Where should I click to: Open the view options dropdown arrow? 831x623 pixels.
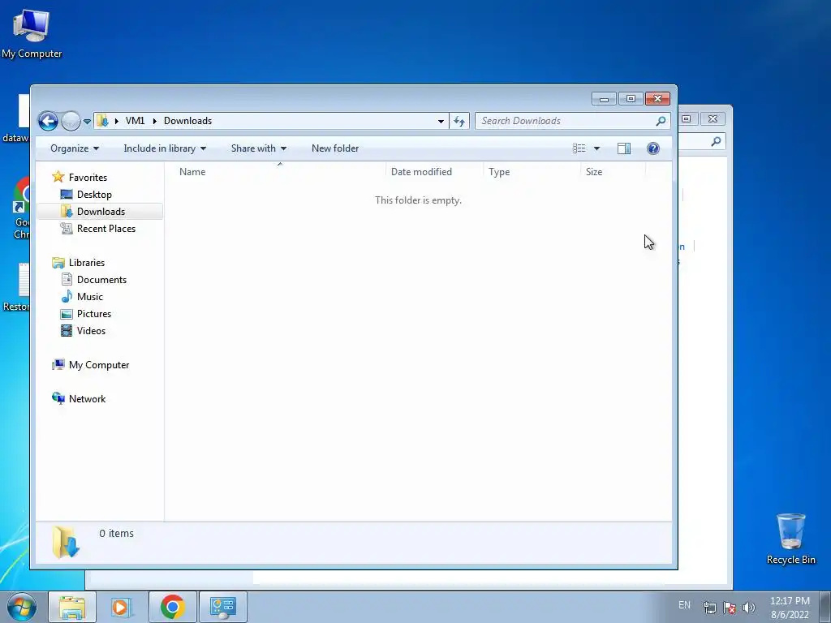(x=596, y=148)
